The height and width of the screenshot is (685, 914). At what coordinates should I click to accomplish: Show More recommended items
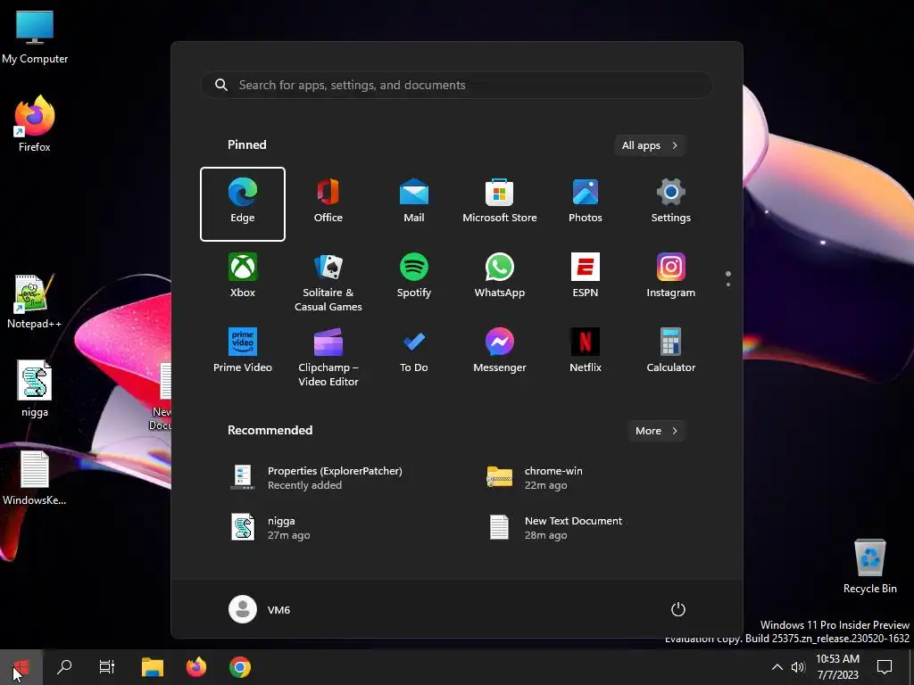tap(656, 431)
